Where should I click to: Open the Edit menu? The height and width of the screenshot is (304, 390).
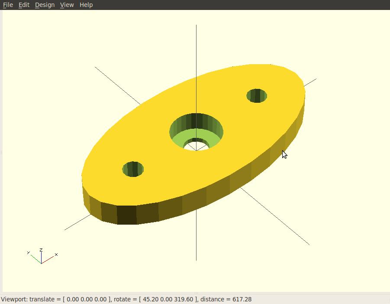(24, 5)
